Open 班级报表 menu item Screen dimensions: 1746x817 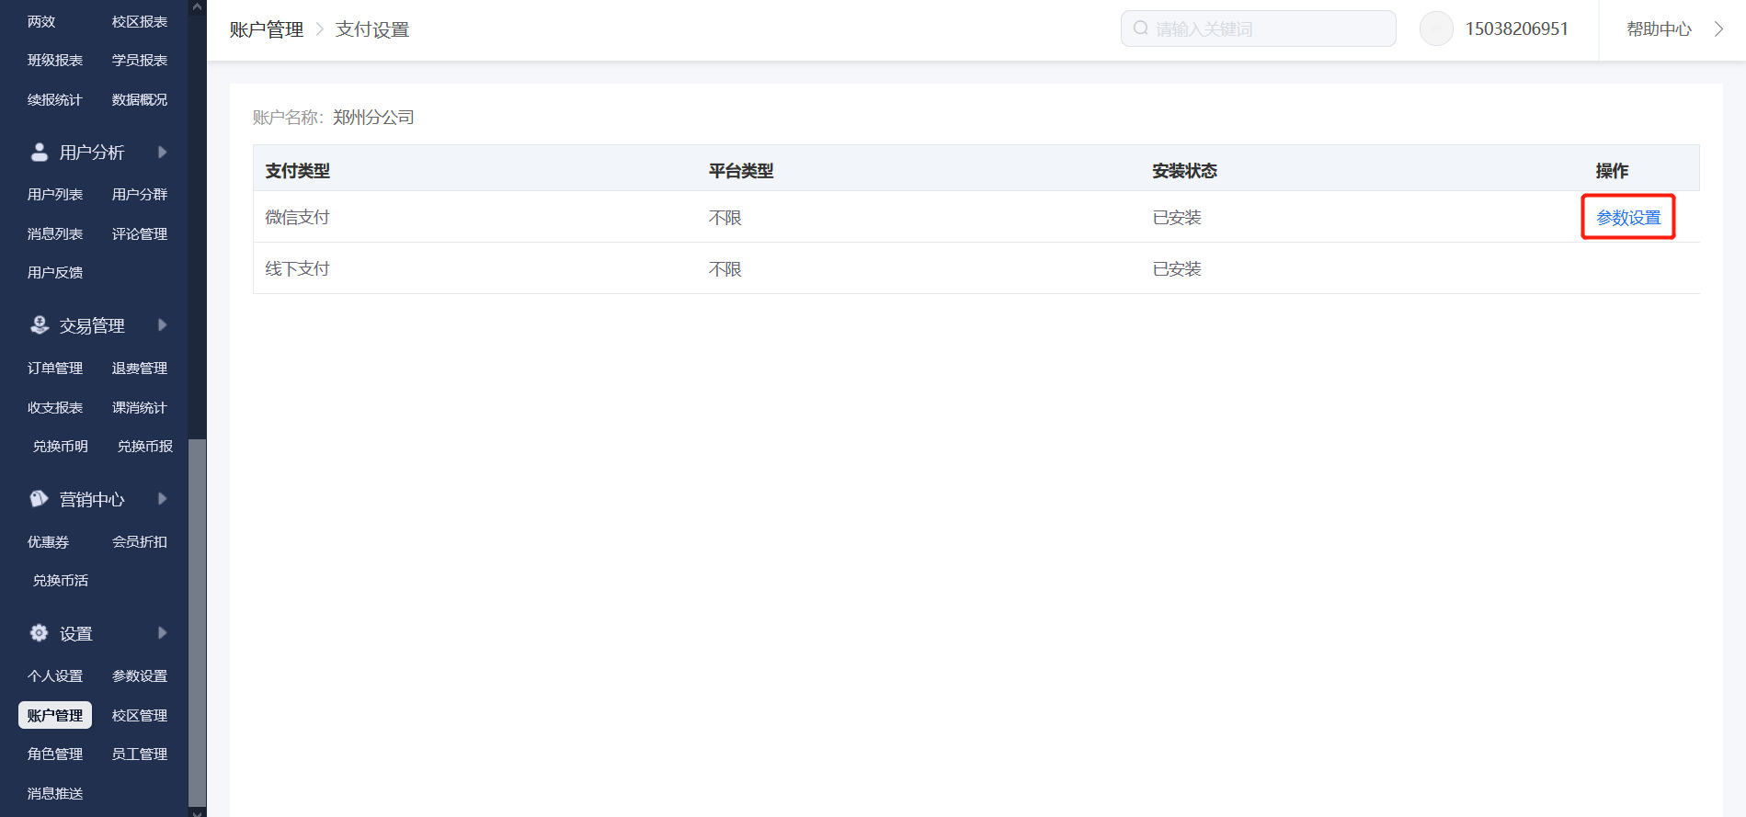pos(55,61)
